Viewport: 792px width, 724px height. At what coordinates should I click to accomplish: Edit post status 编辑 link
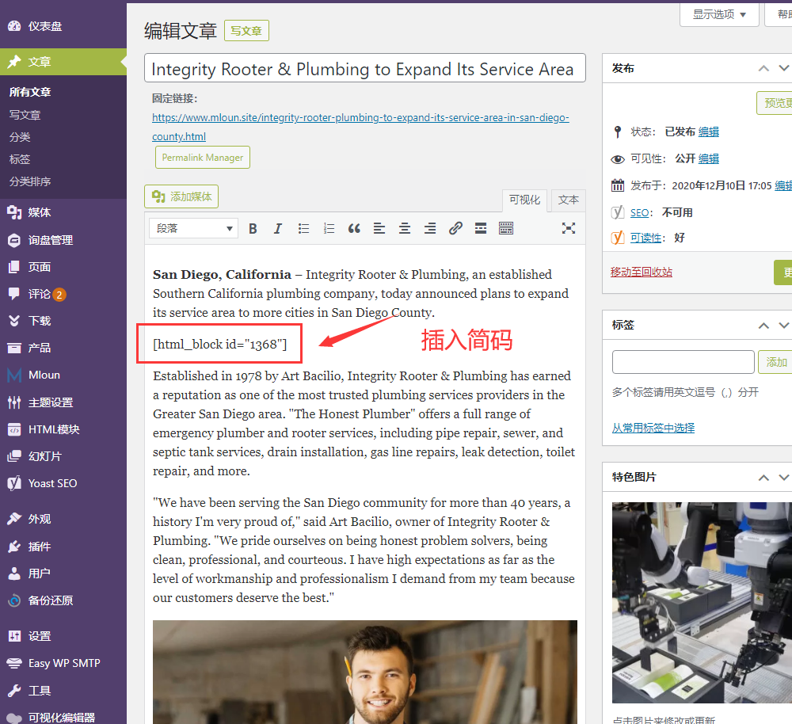(709, 131)
